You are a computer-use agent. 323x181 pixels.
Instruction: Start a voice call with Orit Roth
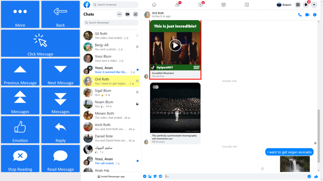click(300, 15)
